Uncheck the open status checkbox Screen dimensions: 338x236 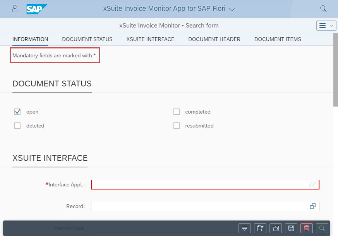(x=17, y=112)
